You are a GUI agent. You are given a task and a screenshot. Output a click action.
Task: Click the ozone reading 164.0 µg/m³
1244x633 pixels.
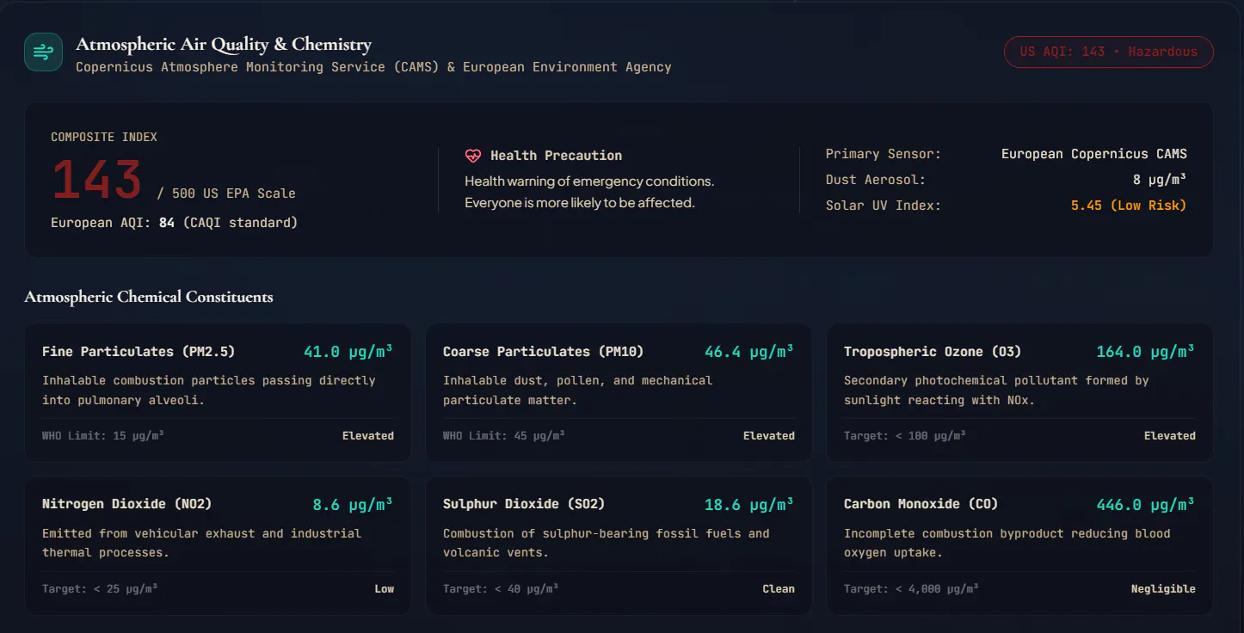(x=1146, y=352)
